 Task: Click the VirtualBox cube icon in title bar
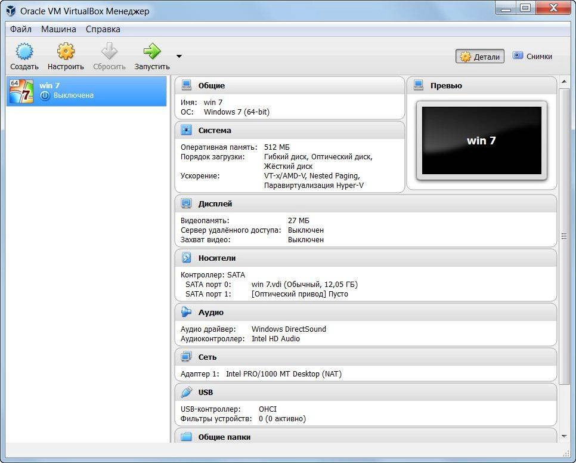coord(11,11)
